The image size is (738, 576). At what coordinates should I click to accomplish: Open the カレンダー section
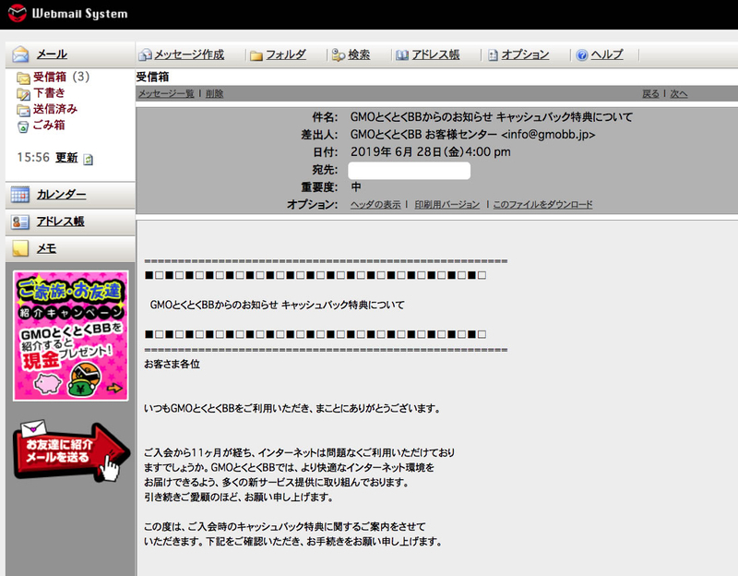[x=61, y=195]
